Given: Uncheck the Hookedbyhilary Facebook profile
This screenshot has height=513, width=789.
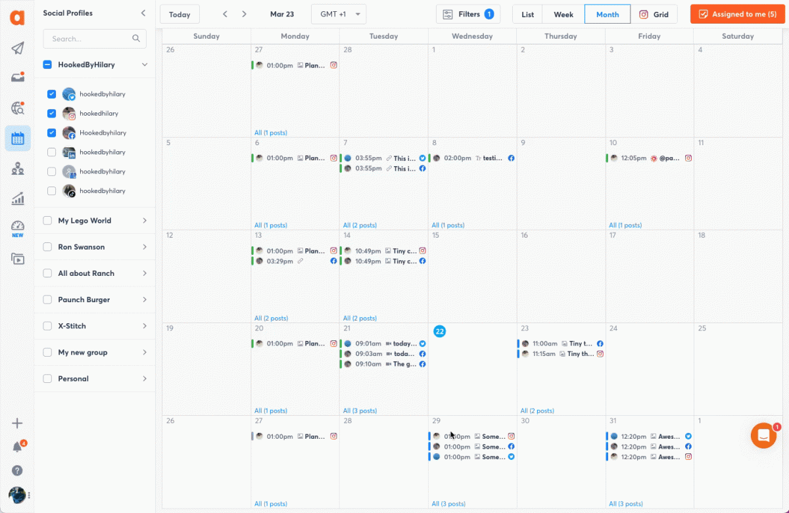Looking at the screenshot, I should click(51, 133).
